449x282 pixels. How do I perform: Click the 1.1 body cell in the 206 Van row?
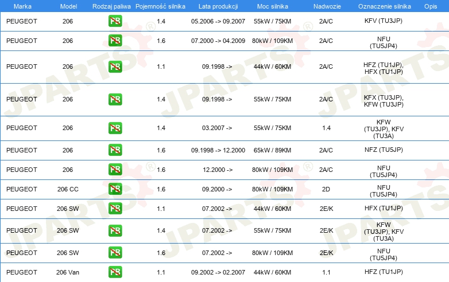point(326,272)
